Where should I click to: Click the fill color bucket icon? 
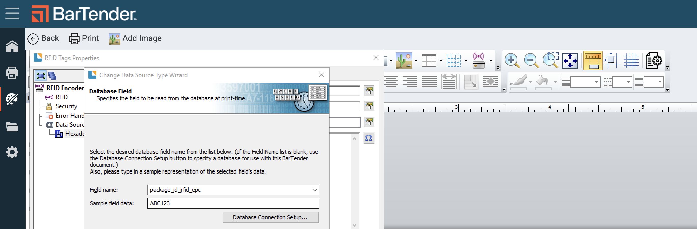(543, 82)
